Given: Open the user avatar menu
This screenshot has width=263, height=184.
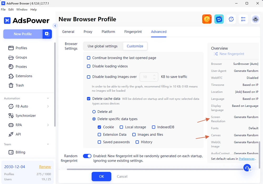Looking at the screenshot, I should (255, 19).
